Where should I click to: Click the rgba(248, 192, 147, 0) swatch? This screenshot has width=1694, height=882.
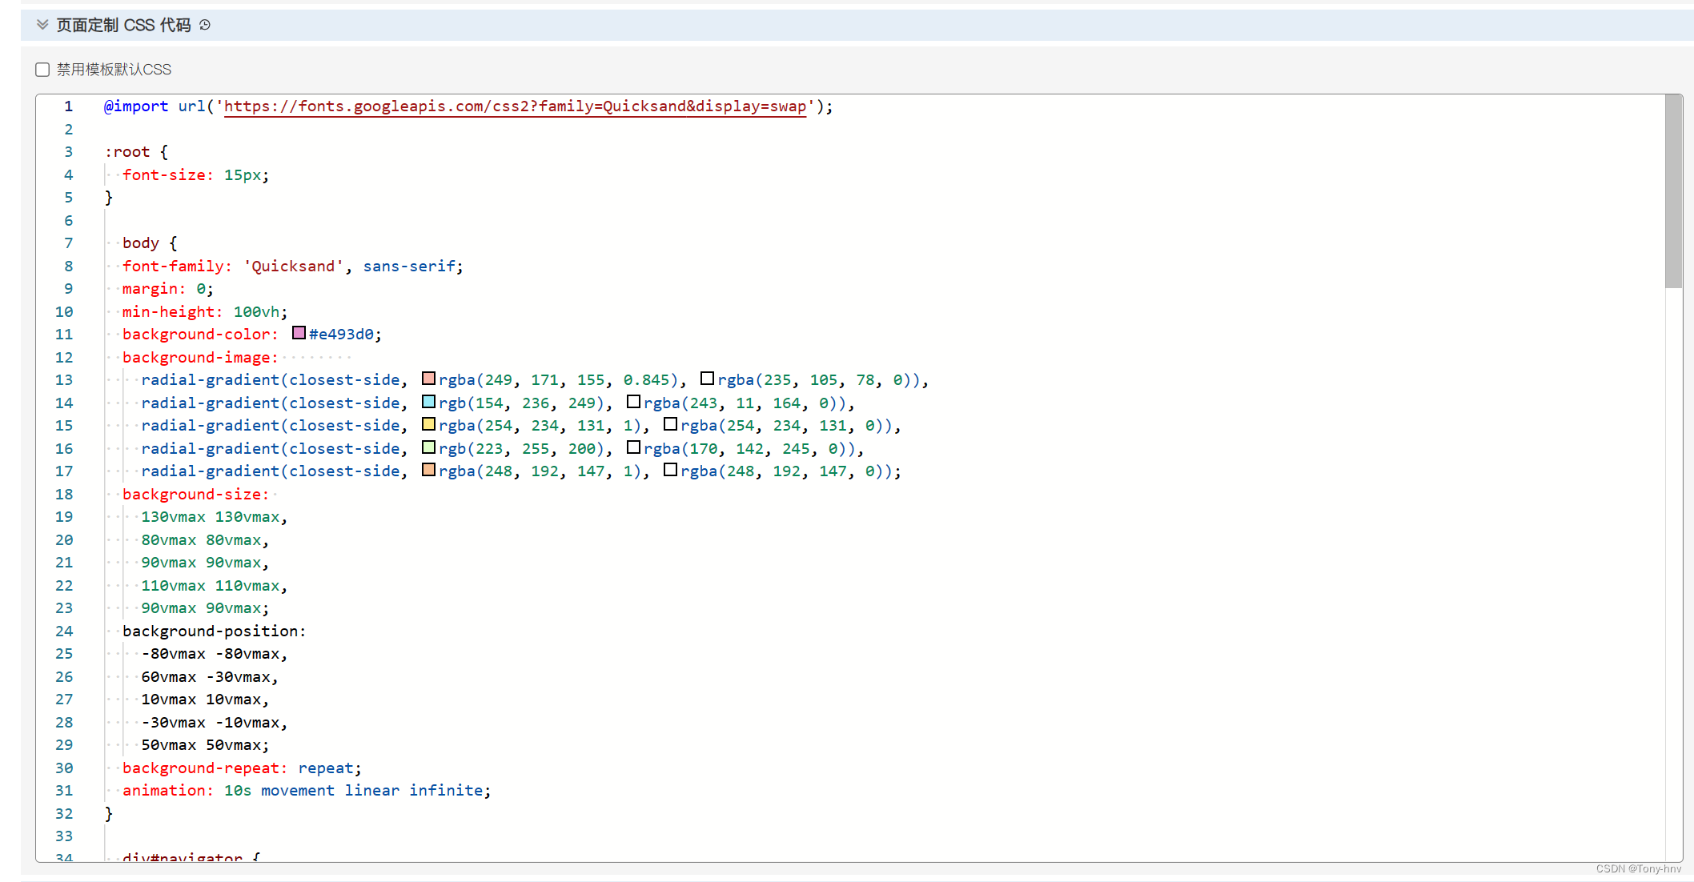click(x=670, y=470)
